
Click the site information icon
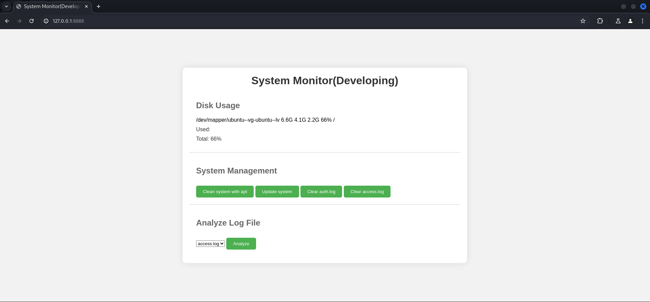[46, 21]
